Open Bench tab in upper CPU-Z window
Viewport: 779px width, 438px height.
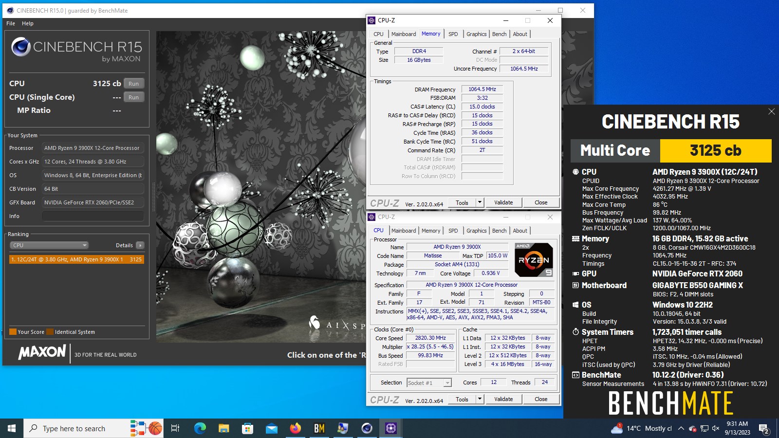point(499,34)
